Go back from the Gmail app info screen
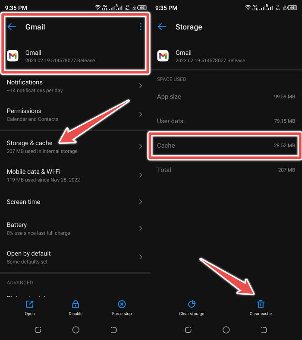The height and width of the screenshot is (340, 302). tap(12, 27)
